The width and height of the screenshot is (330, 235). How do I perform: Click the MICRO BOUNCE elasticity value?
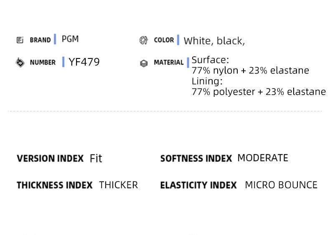(x=281, y=185)
